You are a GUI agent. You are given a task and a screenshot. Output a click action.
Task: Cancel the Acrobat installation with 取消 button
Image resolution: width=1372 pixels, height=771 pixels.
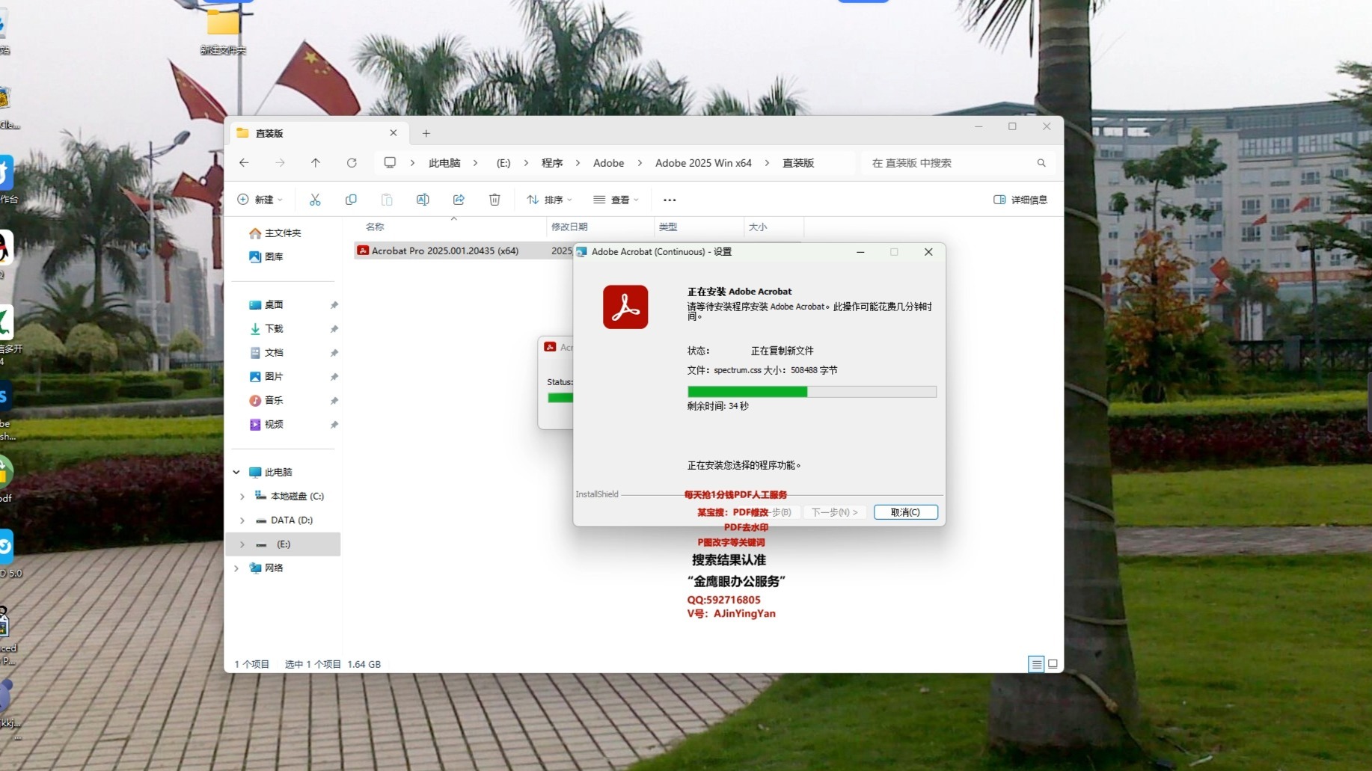(x=905, y=512)
